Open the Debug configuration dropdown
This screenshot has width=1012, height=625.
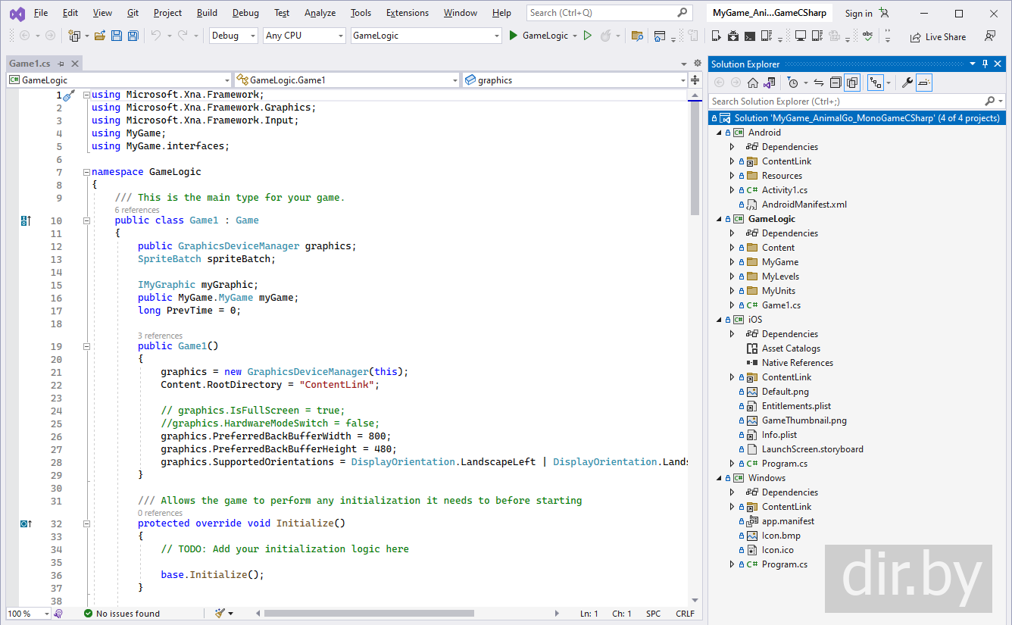point(233,36)
